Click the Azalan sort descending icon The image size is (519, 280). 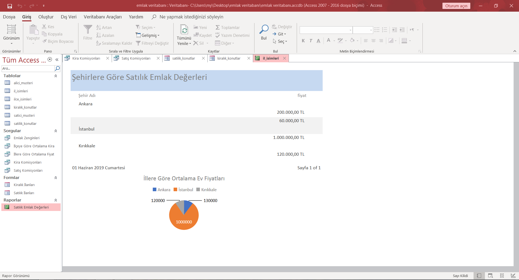[99, 35]
